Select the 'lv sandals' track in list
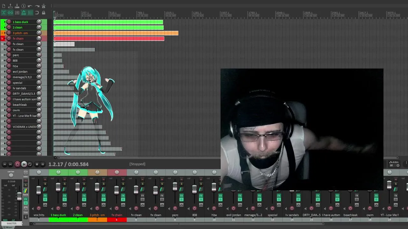 tap(19, 88)
